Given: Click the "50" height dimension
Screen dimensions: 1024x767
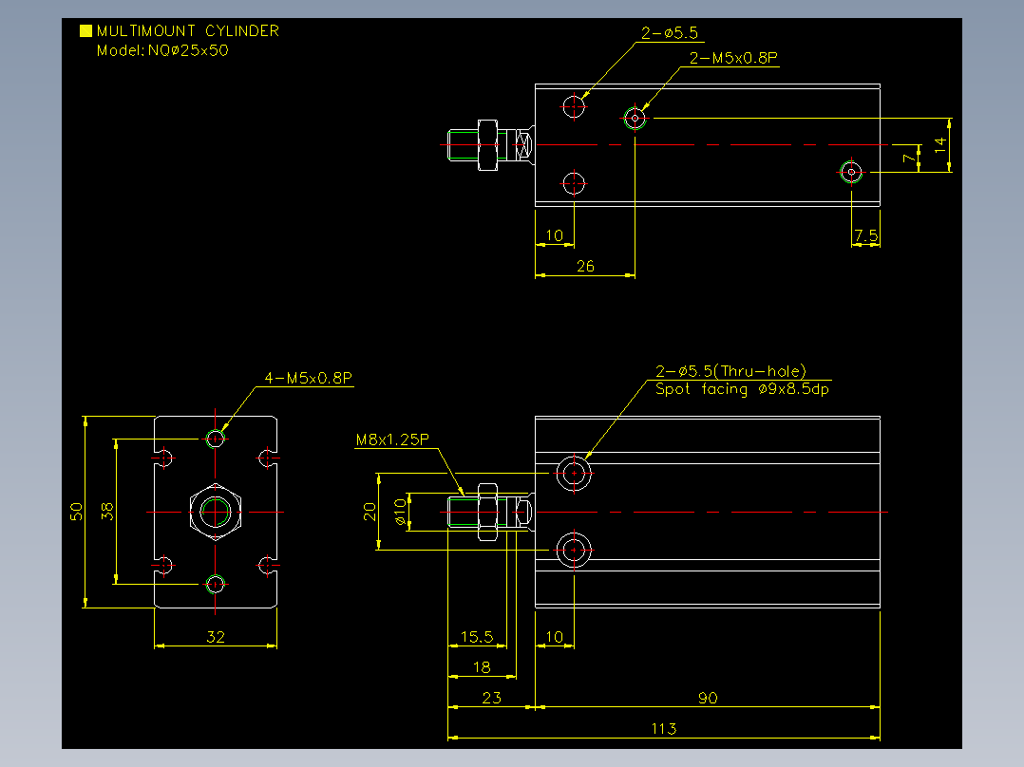Looking at the screenshot, I should [76, 511].
